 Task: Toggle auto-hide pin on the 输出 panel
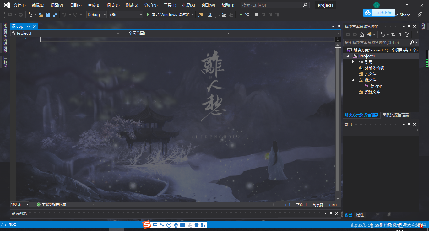[x=409, y=125]
